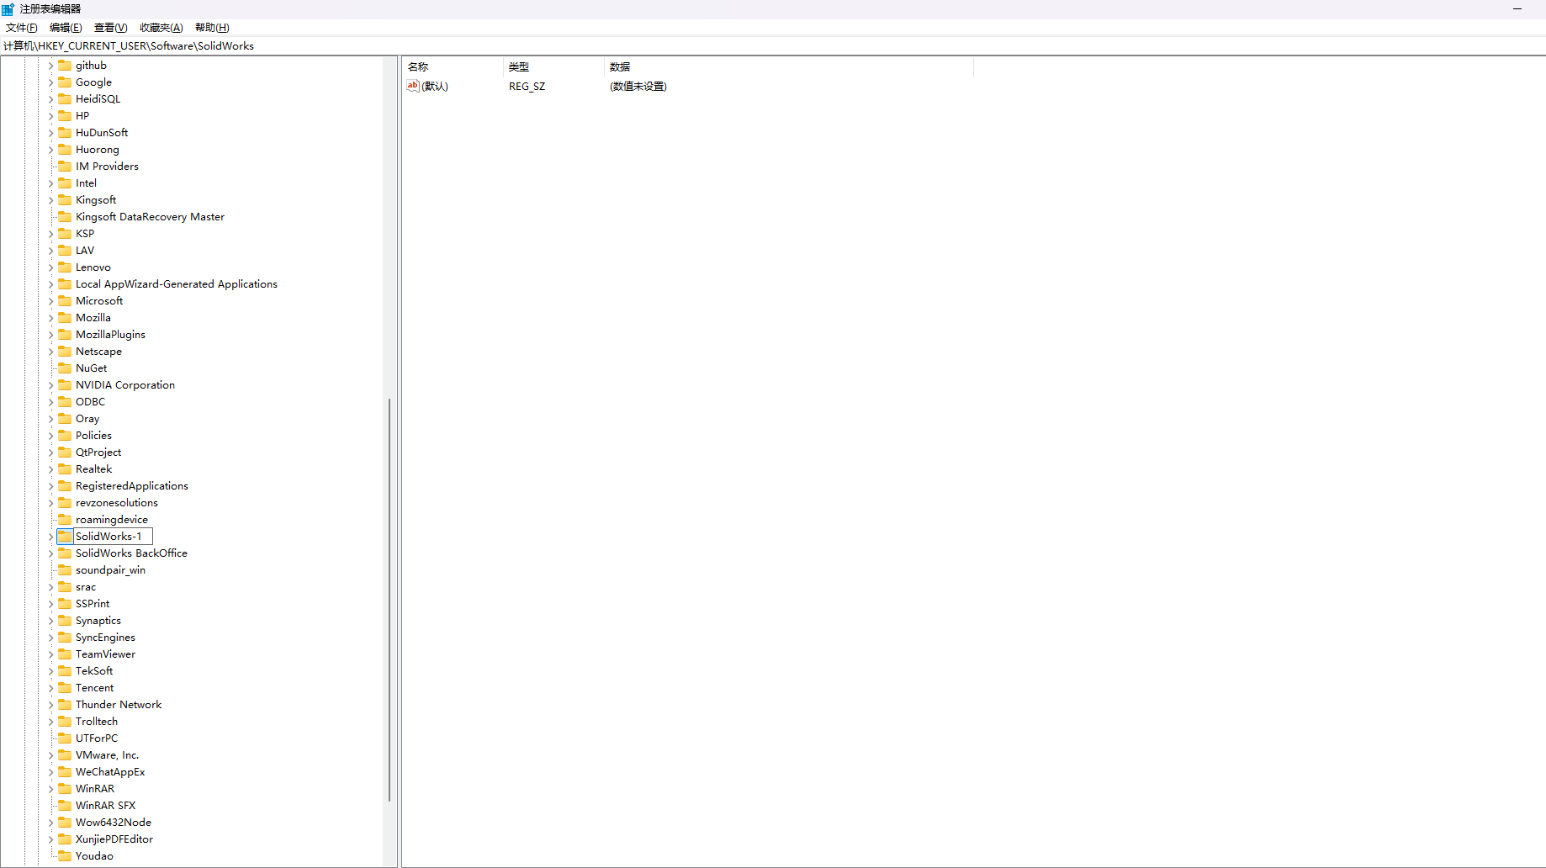Click the Huorong folder icon
This screenshot has width=1546, height=868.
(65, 149)
